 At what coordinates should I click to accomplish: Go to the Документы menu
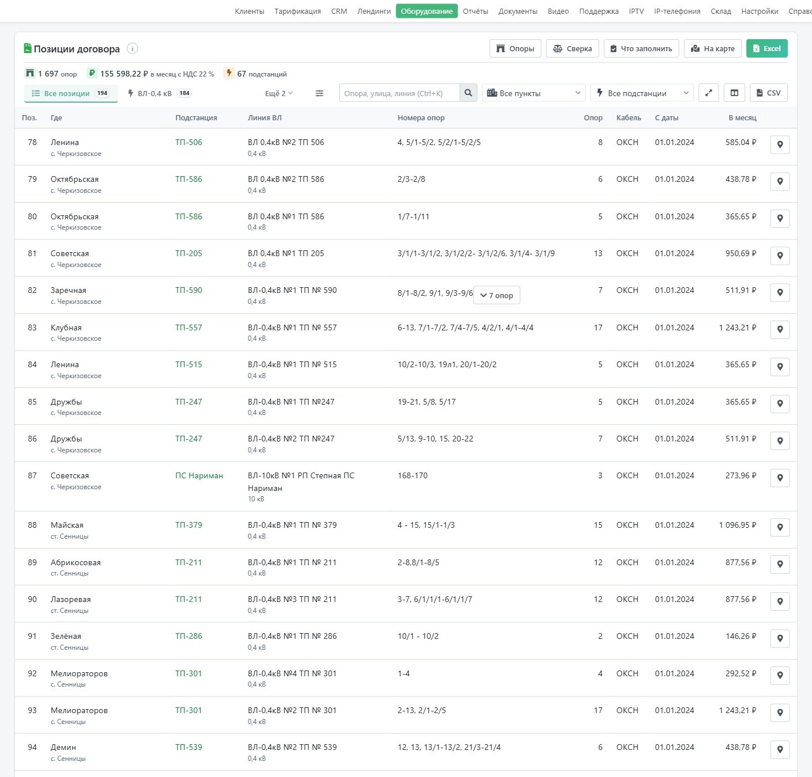pyautogui.click(x=518, y=11)
